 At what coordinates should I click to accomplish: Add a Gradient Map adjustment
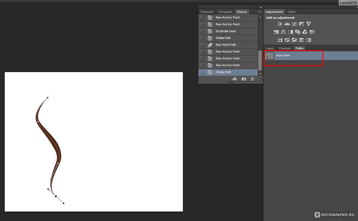click(309, 40)
